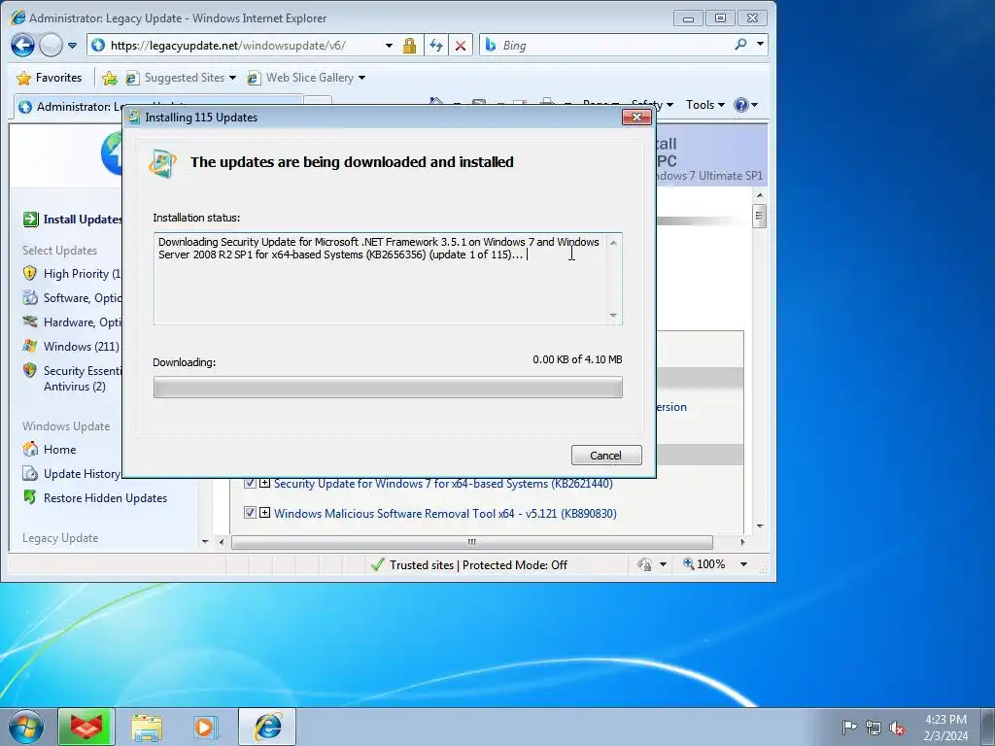995x746 pixels.
Task: Click the zoom magnifier 100% button
Action: [x=703, y=564]
